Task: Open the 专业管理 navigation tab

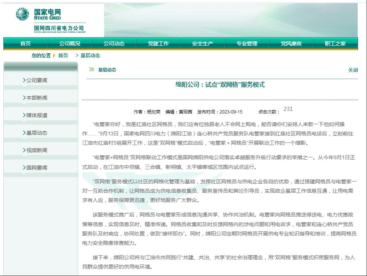Action: click(x=247, y=44)
